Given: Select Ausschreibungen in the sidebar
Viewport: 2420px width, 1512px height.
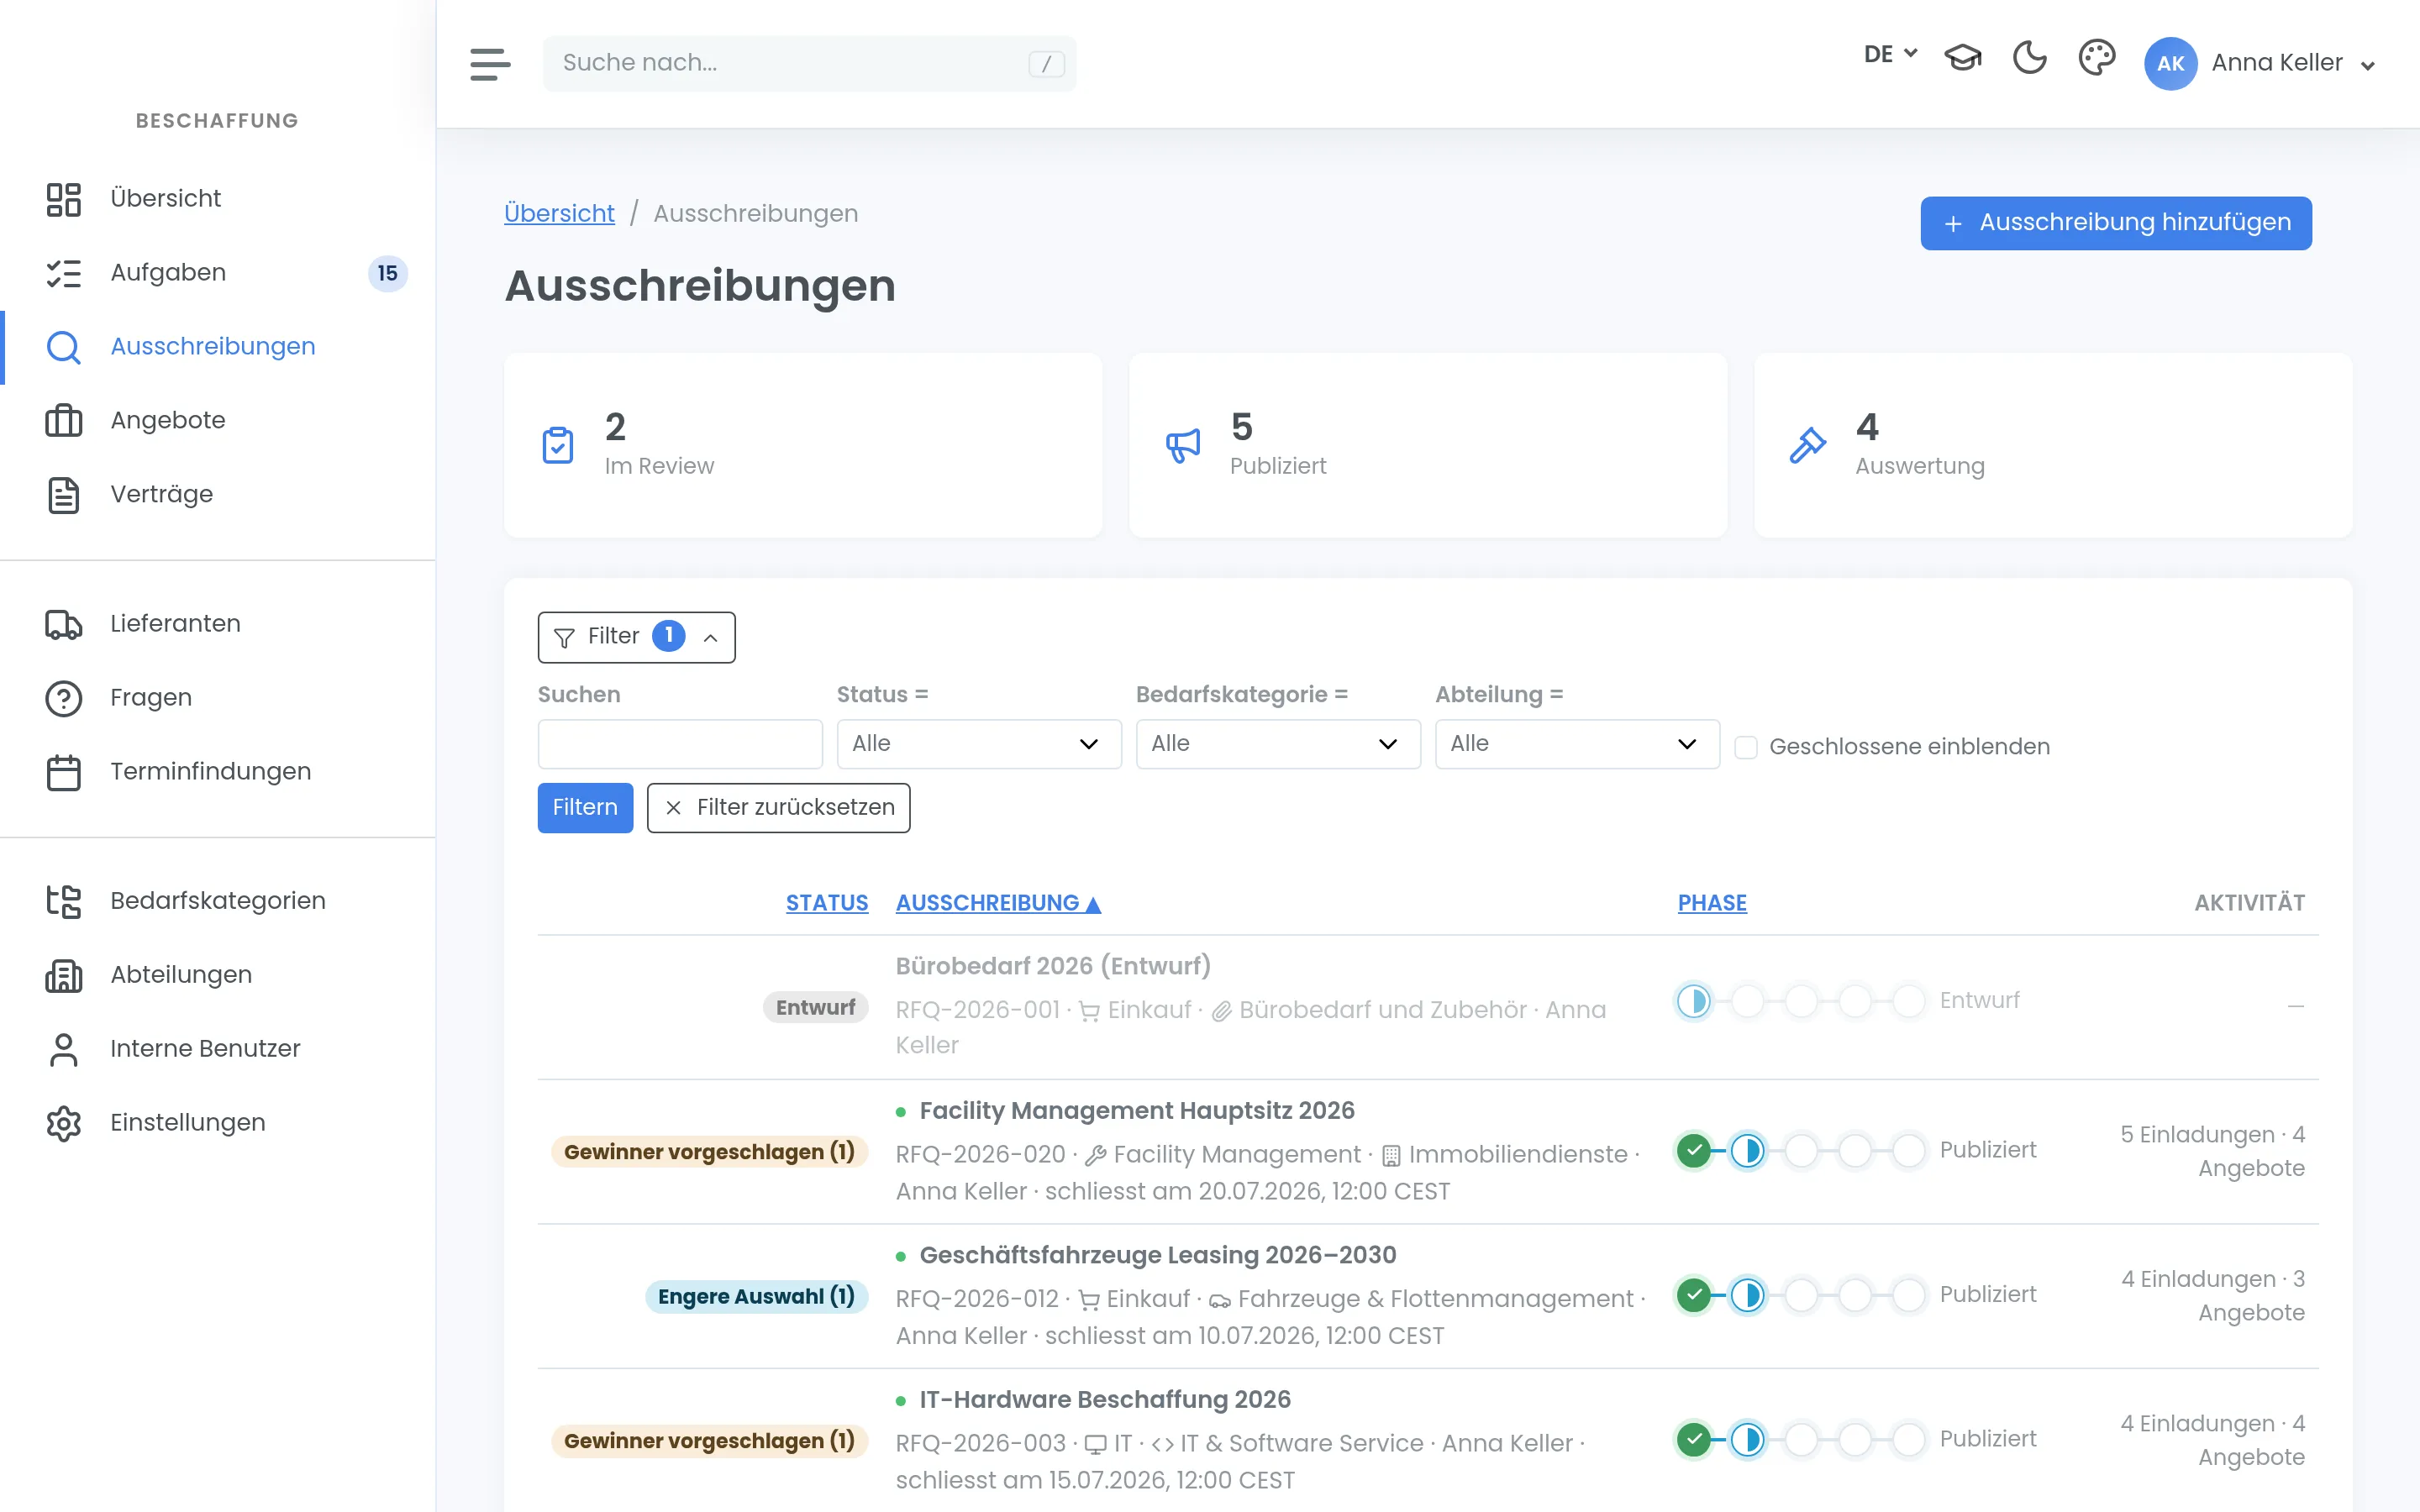Looking at the screenshot, I should [x=218, y=346].
